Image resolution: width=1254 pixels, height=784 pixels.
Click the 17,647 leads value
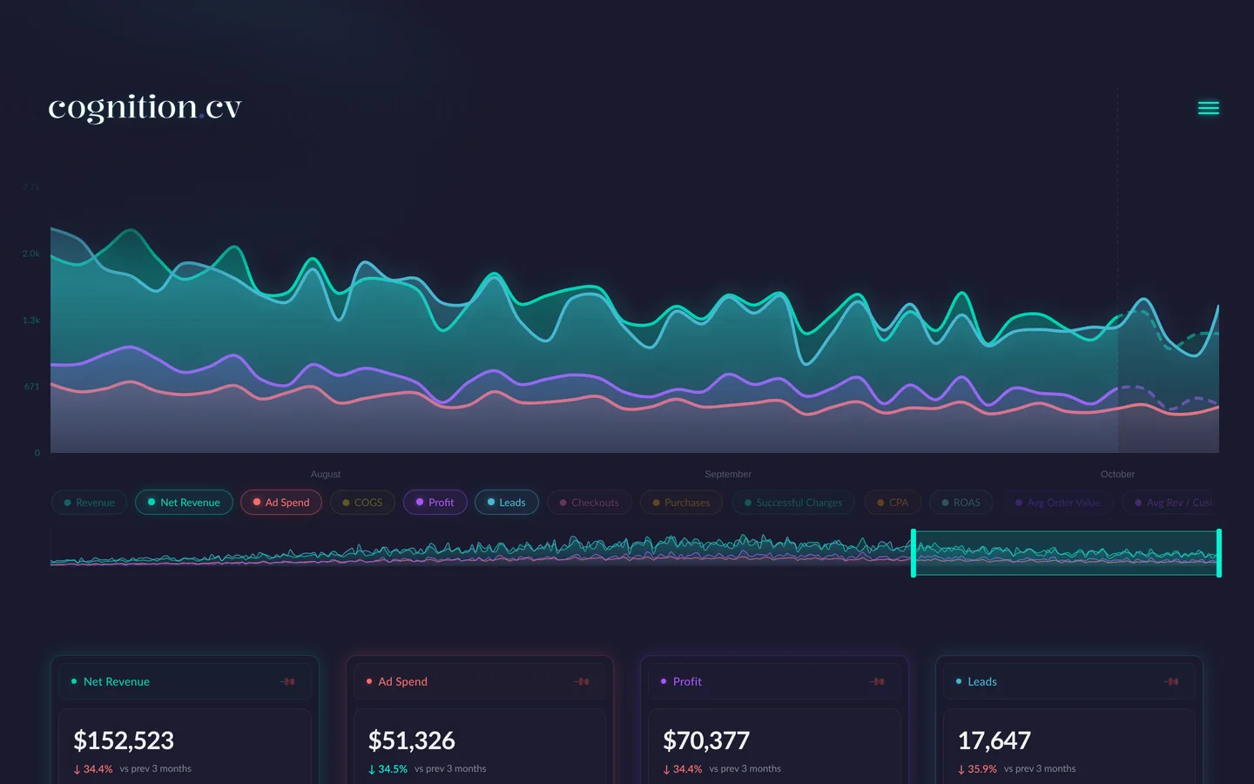[994, 740]
